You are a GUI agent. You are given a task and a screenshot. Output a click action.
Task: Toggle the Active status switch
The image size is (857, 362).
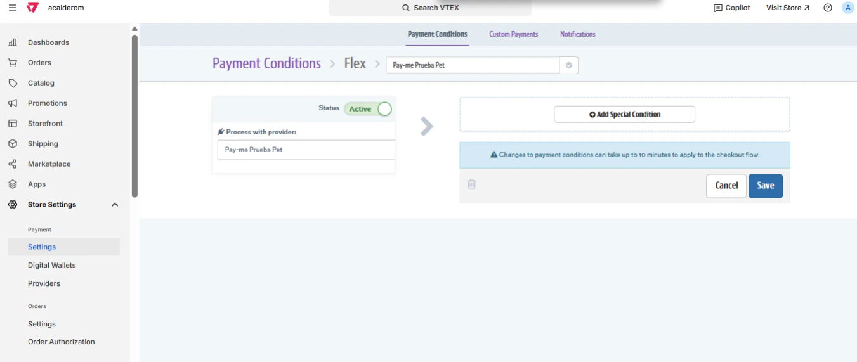368,109
